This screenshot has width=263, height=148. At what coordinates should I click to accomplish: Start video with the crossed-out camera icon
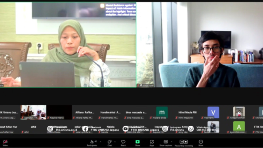[5, 142]
